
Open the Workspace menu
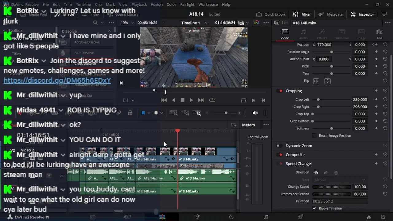click(x=208, y=4)
